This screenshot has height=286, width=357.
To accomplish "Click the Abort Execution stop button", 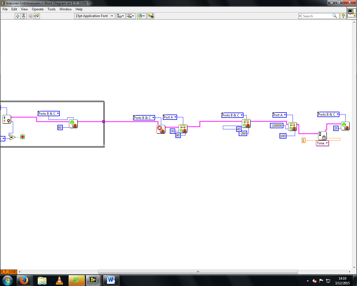I will 31,16.
